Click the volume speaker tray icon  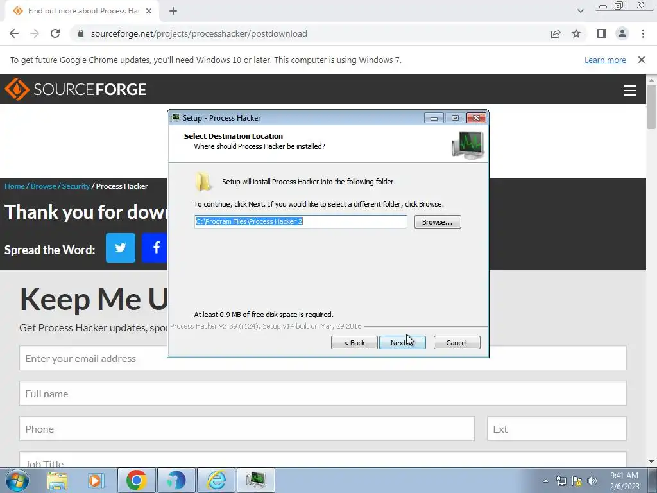pyautogui.click(x=592, y=481)
